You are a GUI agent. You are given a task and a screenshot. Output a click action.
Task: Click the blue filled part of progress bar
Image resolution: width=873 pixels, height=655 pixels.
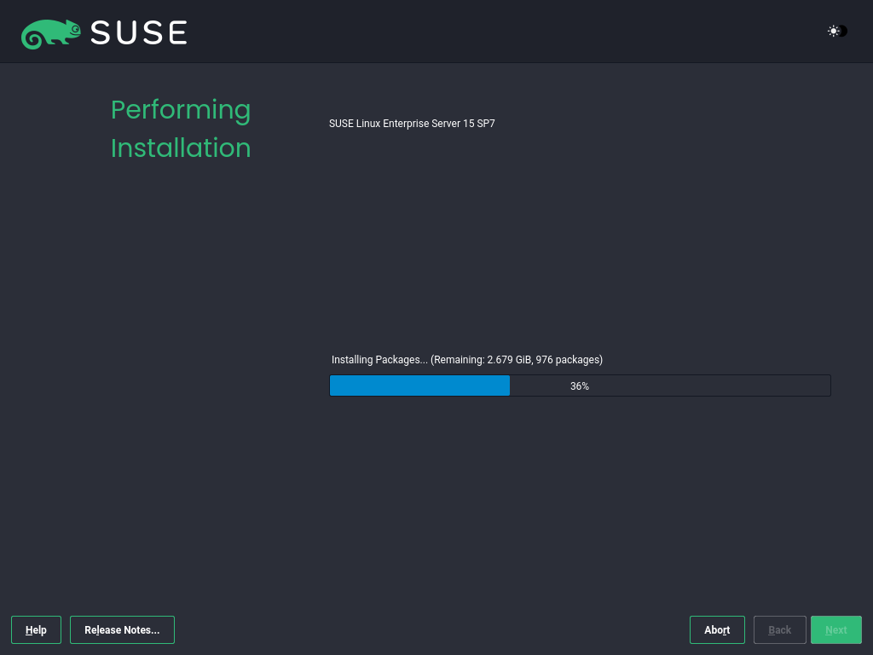[419, 385]
